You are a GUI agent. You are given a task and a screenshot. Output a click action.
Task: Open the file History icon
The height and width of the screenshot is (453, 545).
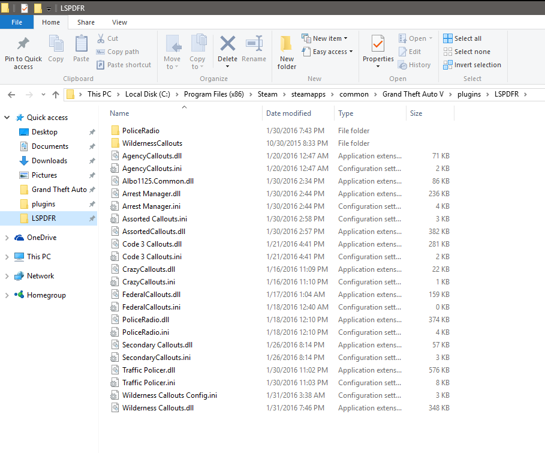pos(402,65)
